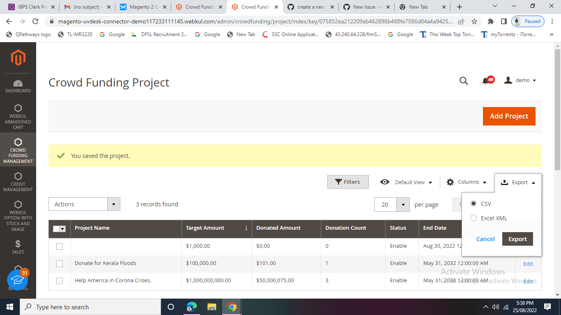Screen dimensions: 561x315
Task: Expand the Columns dropdown
Action: click(x=467, y=182)
